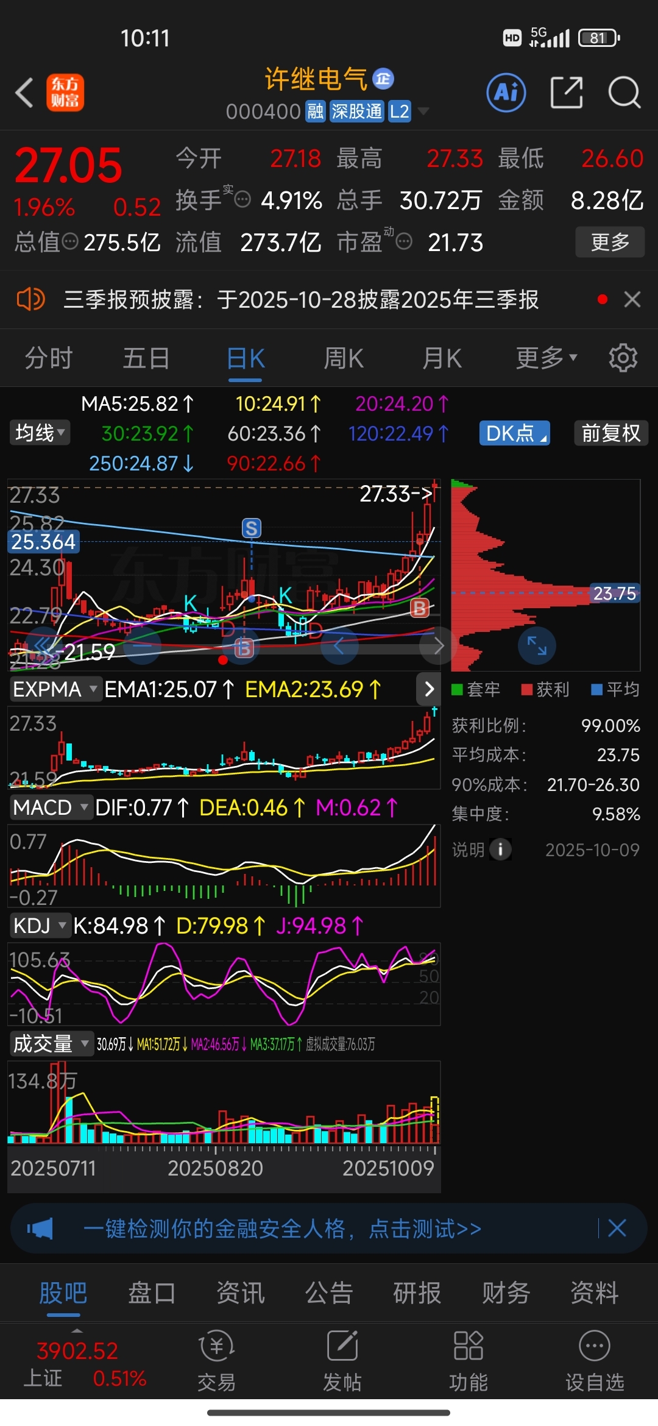The height and width of the screenshot is (1426, 658).
Task: Open the AI assistant icon
Action: [506, 93]
